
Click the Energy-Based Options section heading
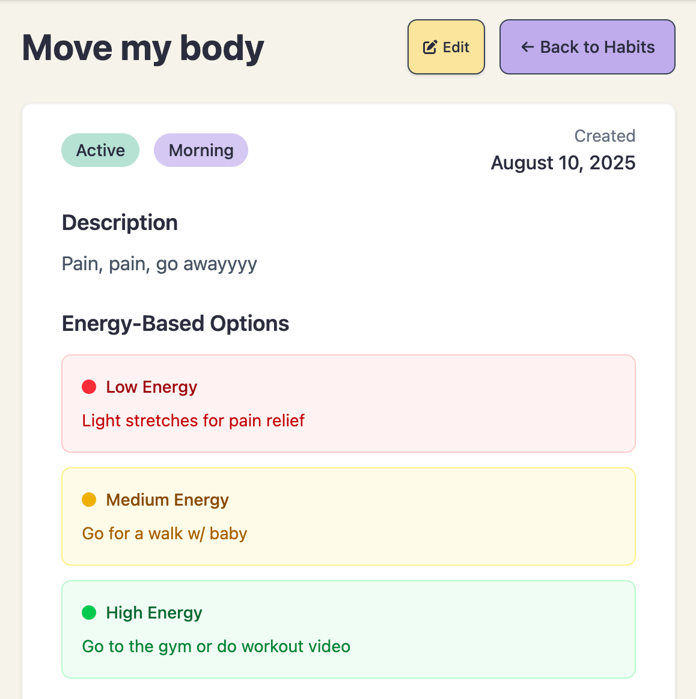pos(175,323)
